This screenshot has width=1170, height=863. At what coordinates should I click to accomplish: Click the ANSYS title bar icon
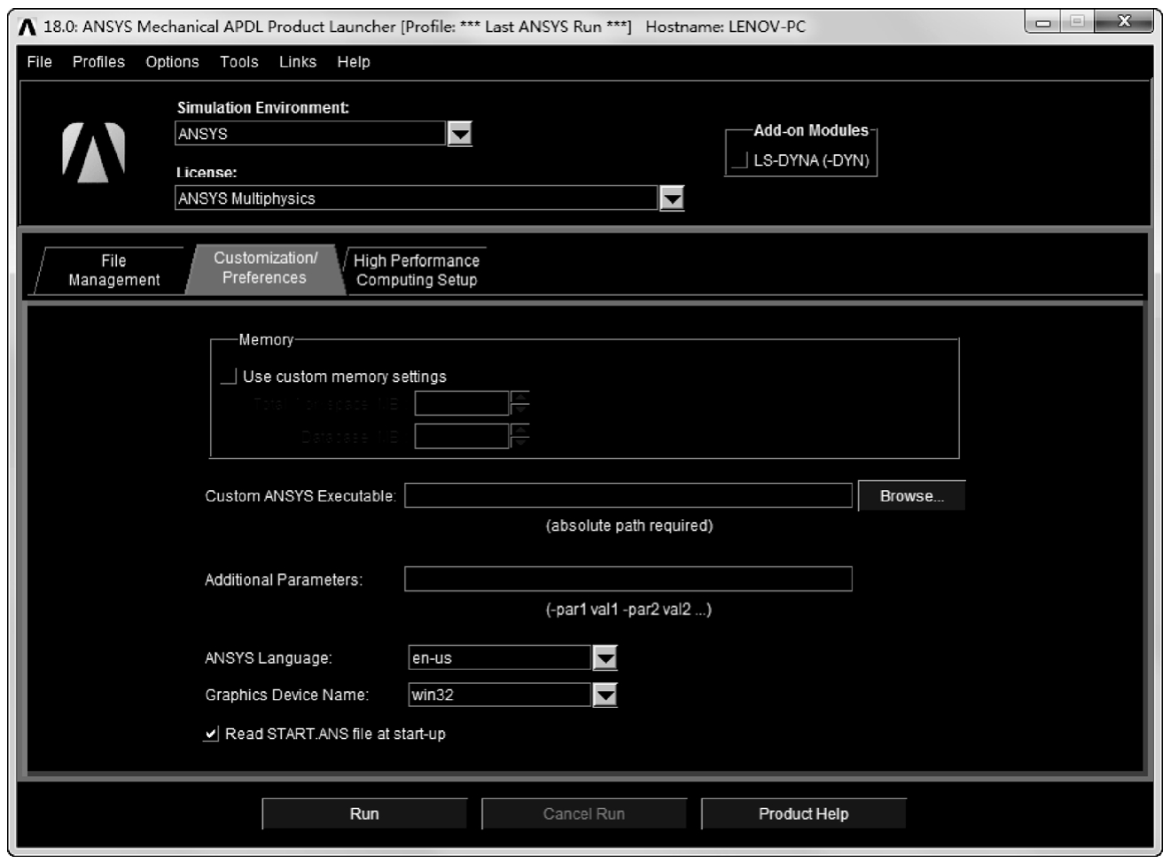tap(27, 27)
